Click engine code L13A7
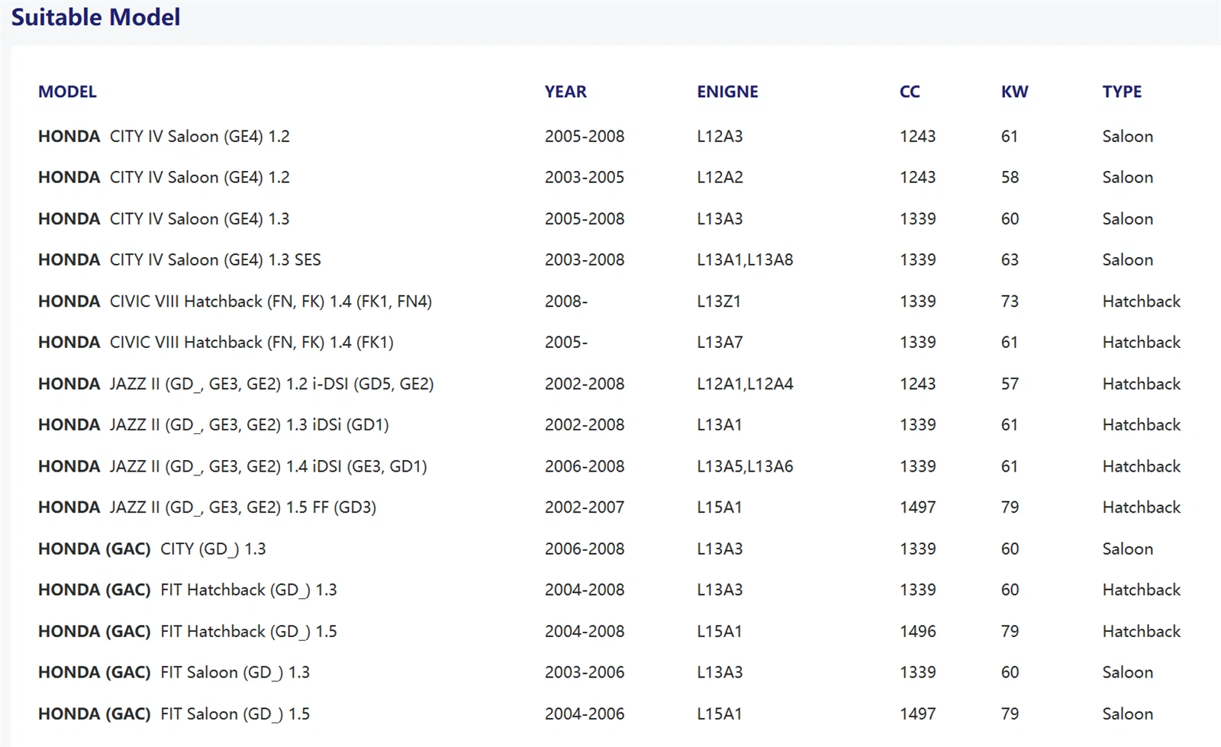1221x747 pixels. [720, 343]
